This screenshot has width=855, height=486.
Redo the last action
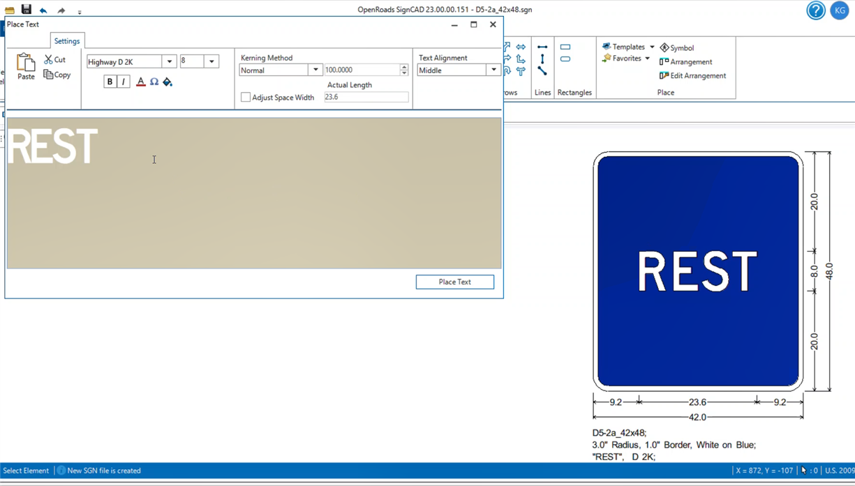pyautogui.click(x=61, y=10)
